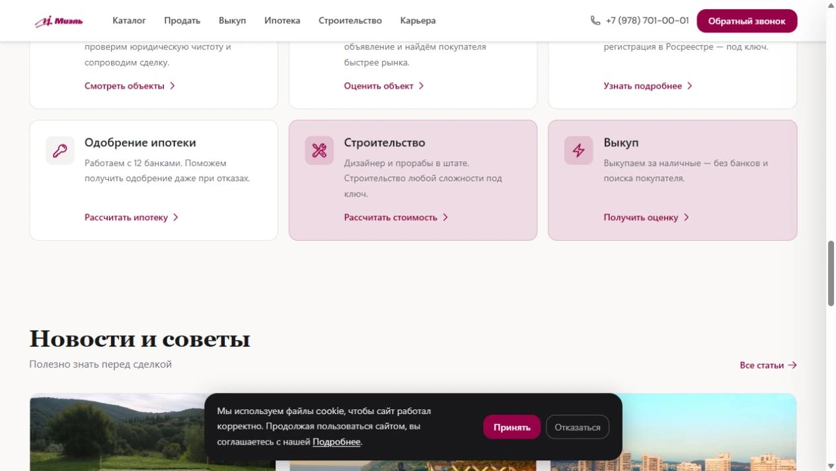Click the tools icon on Строительство card

point(319,150)
